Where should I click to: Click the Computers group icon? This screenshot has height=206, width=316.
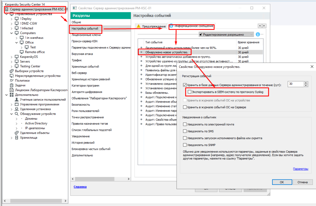point(17,33)
